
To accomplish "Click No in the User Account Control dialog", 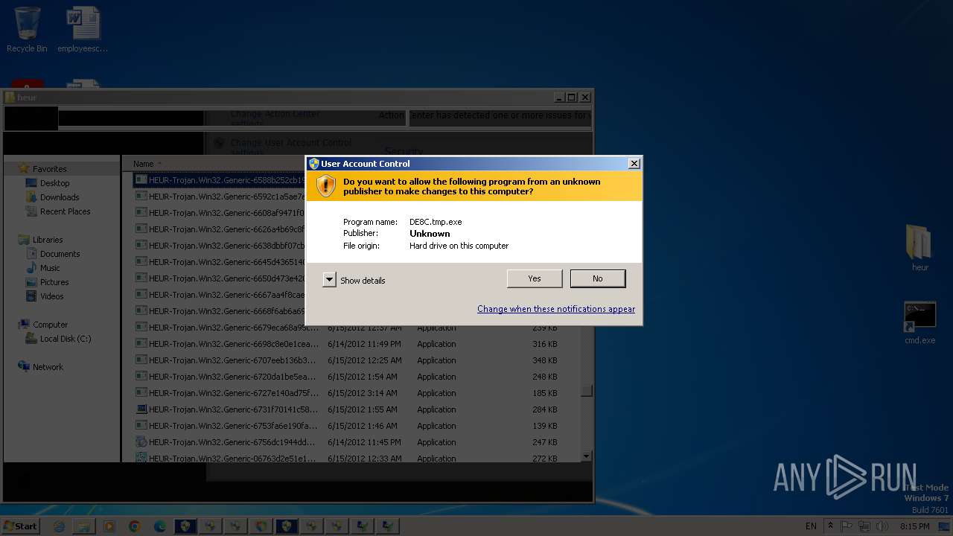I will point(598,278).
